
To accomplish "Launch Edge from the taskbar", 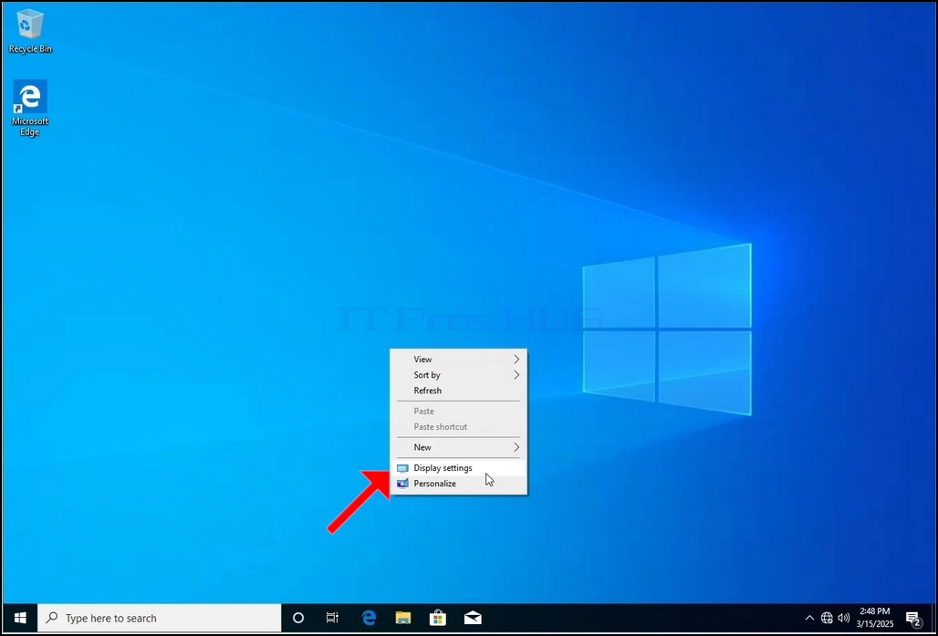I will pos(369,618).
